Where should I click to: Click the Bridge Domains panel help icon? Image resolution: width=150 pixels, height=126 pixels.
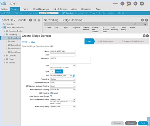coord(146,20)
